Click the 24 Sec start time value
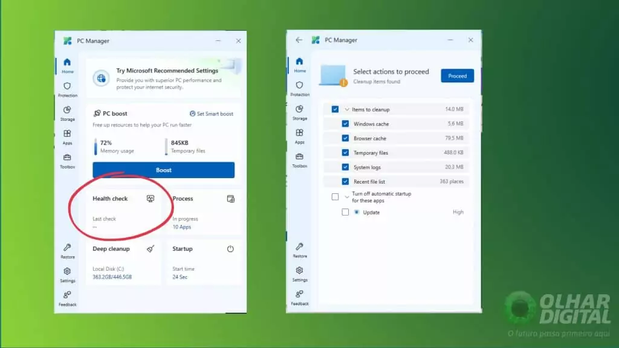Image resolution: width=619 pixels, height=348 pixels. 180,277
